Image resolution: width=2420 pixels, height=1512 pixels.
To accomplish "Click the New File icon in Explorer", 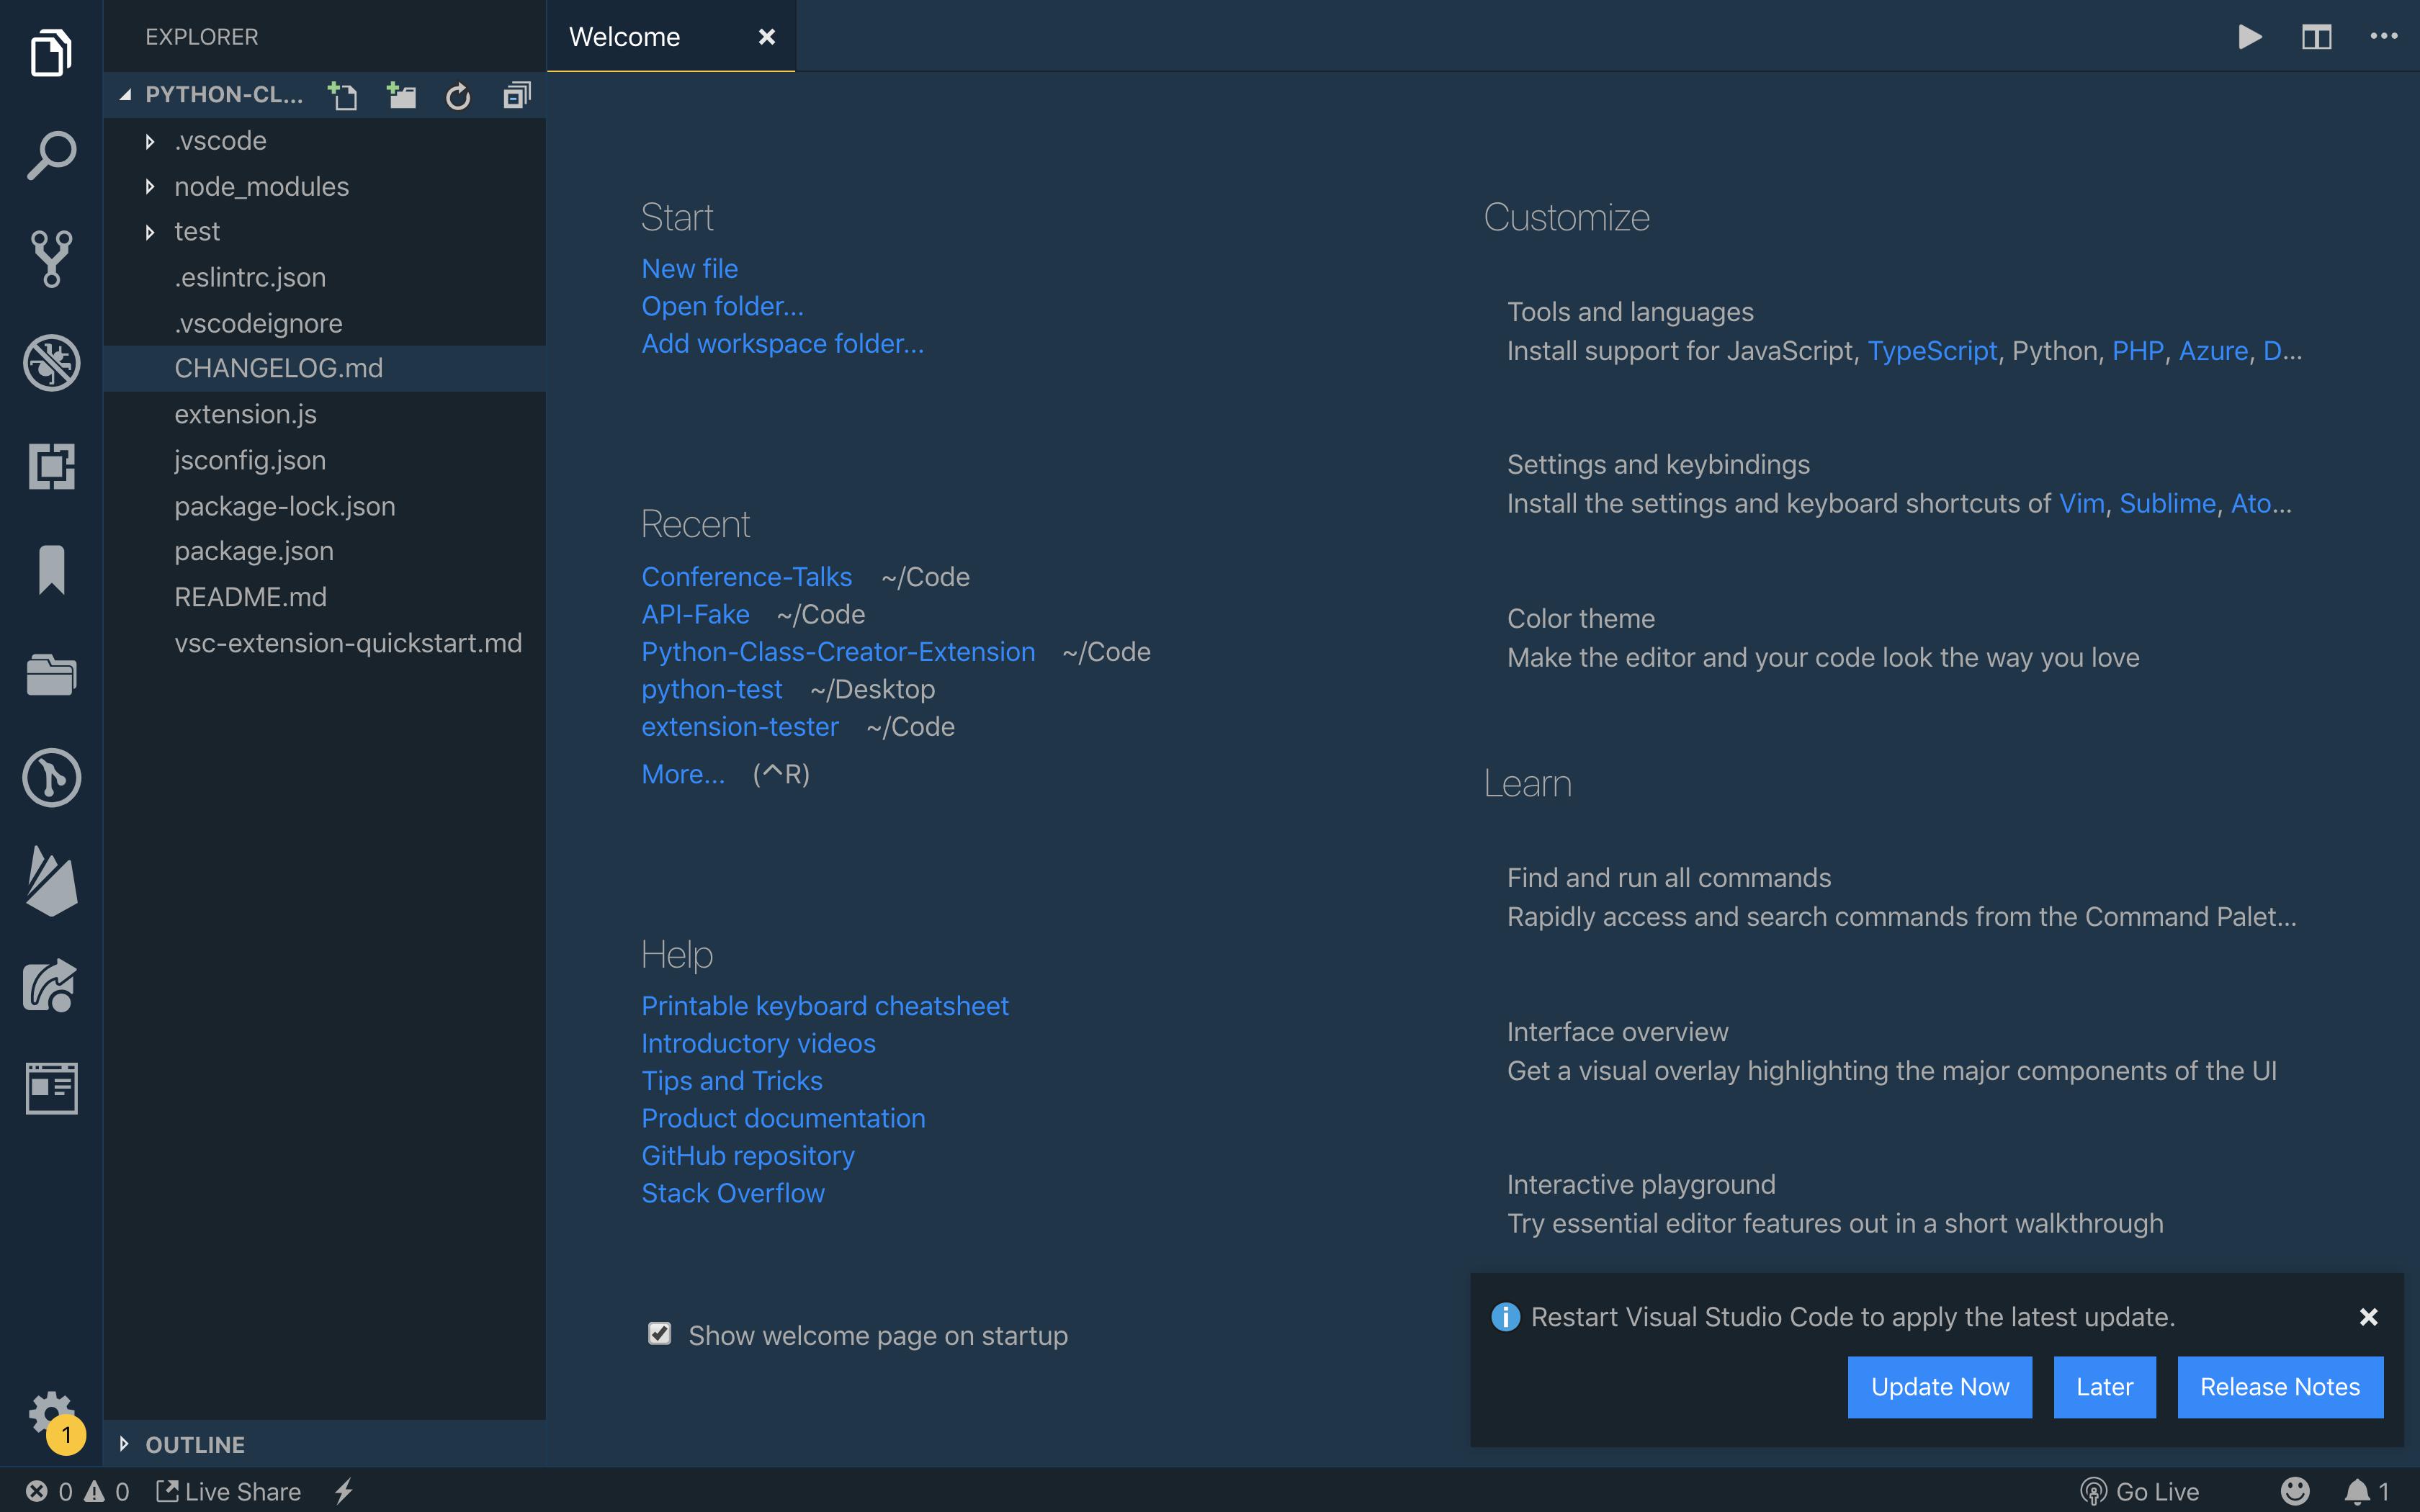I will pyautogui.click(x=342, y=96).
